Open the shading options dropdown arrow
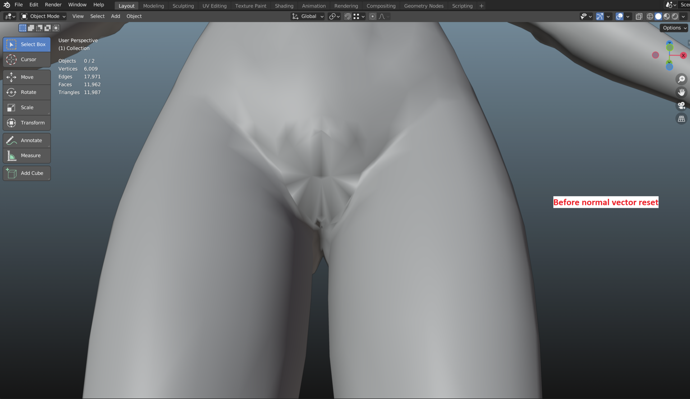This screenshot has height=399, width=690. pos(683,17)
